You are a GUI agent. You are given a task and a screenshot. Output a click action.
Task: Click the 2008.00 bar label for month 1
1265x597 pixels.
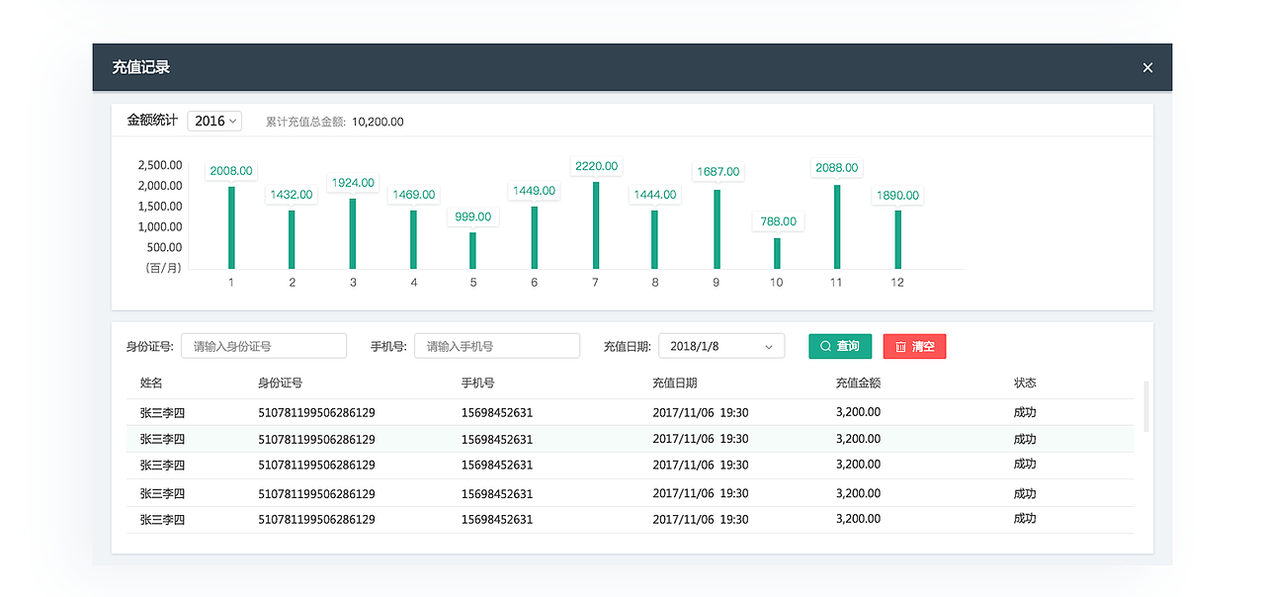(x=231, y=171)
